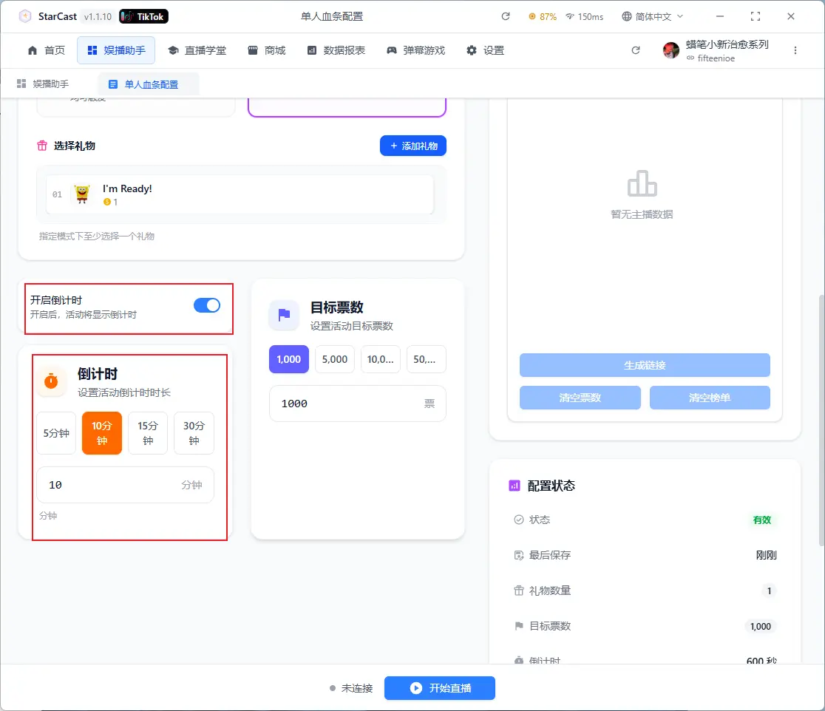The image size is (825, 711).
Task: Turn off the 开启倒计时 switch
Action: point(207,305)
